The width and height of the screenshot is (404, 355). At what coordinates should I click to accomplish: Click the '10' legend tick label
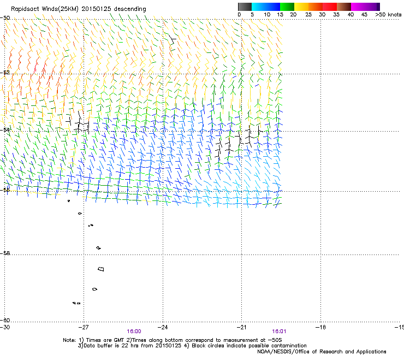[x=267, y=15]
